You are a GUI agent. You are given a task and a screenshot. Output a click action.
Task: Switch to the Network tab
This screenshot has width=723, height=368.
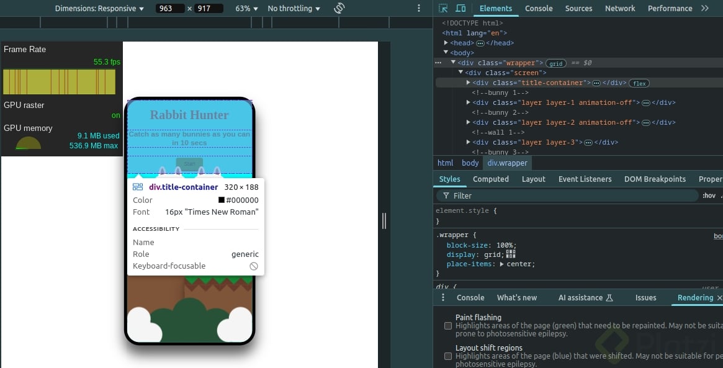click(x=620, y=9)
